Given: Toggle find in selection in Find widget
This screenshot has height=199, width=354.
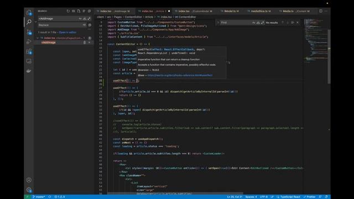Looking at the screenshot, I should (293, 23).
